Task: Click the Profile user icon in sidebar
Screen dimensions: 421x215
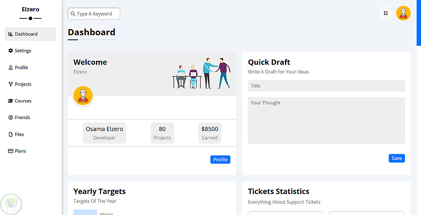Action: pos(11,67)
